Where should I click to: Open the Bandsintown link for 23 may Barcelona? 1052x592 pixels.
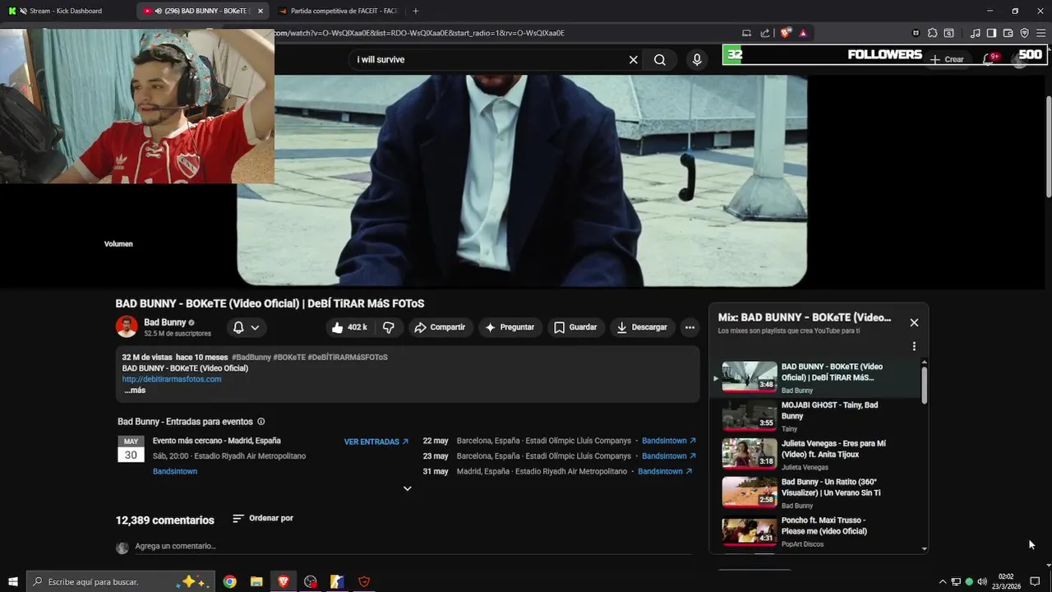tap(669, 456)
